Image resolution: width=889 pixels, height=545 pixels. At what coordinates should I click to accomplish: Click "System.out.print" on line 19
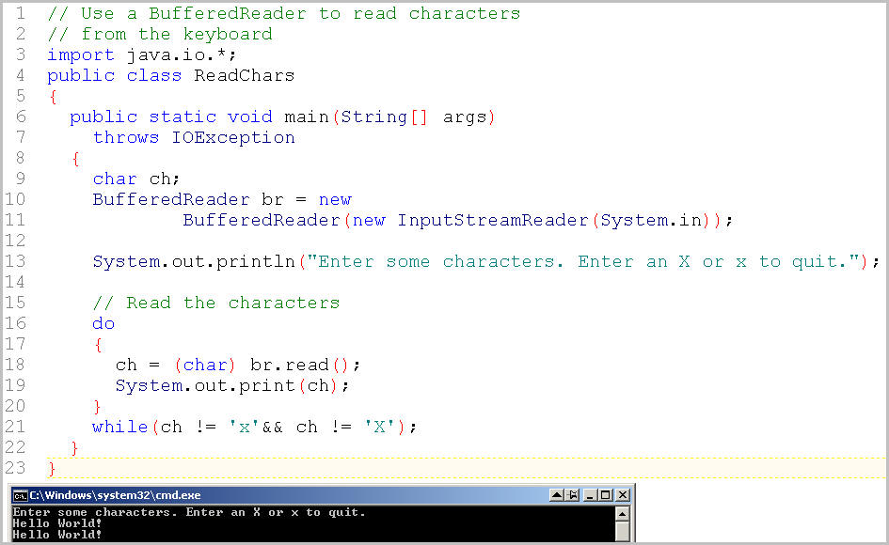click(x=205, y=385)
